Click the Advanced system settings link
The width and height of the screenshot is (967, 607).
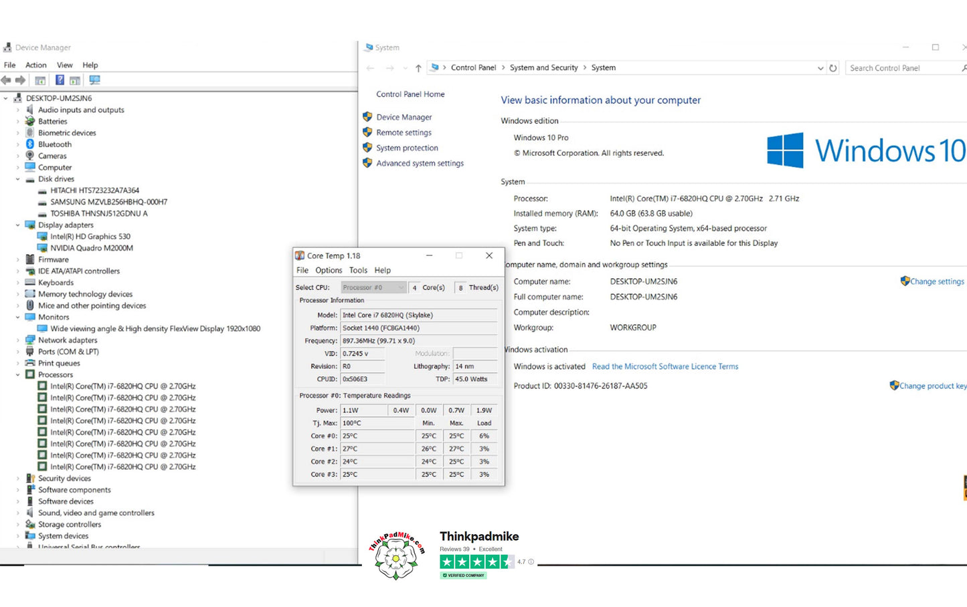(420, 163)
